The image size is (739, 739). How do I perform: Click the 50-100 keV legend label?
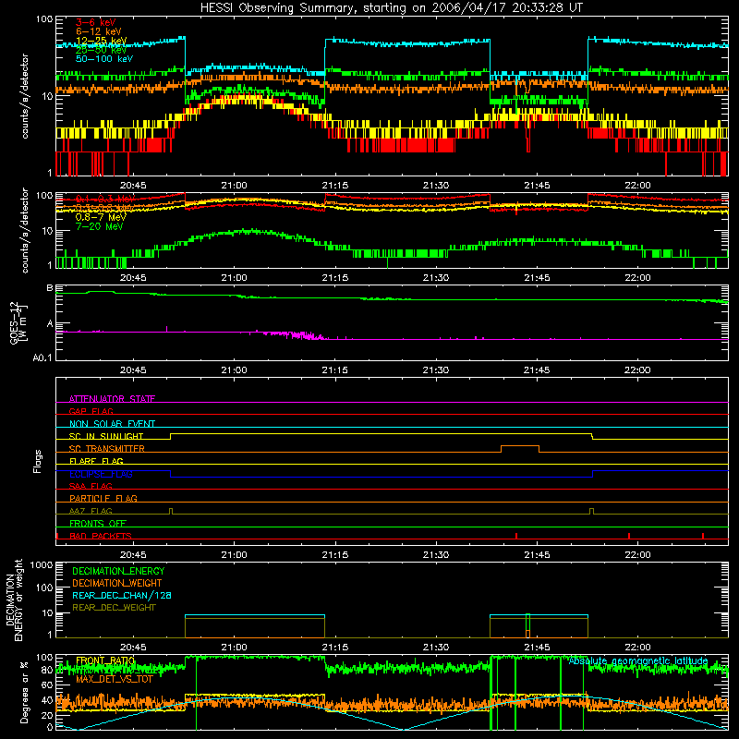104,59
